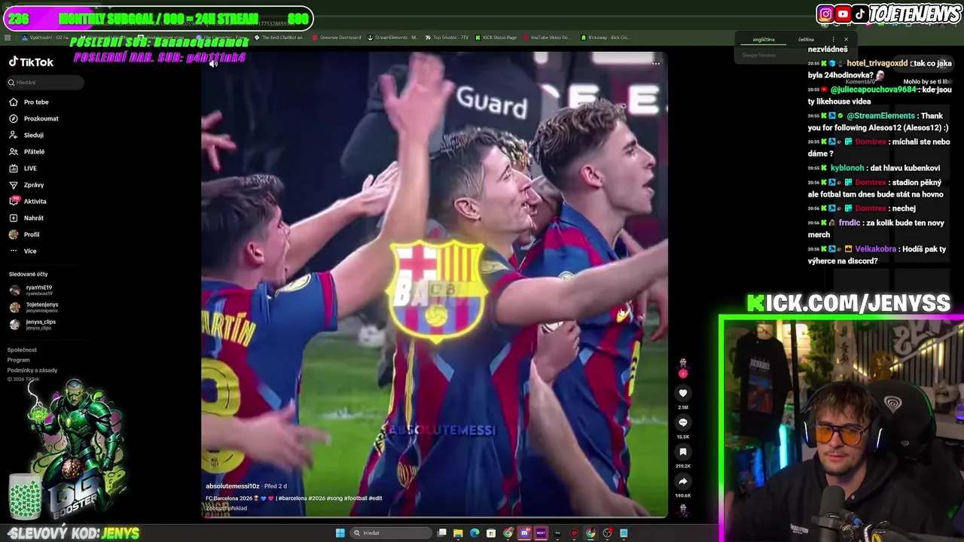
Task: Go to Prozkoumat page
Action: [x=41, y=118]
